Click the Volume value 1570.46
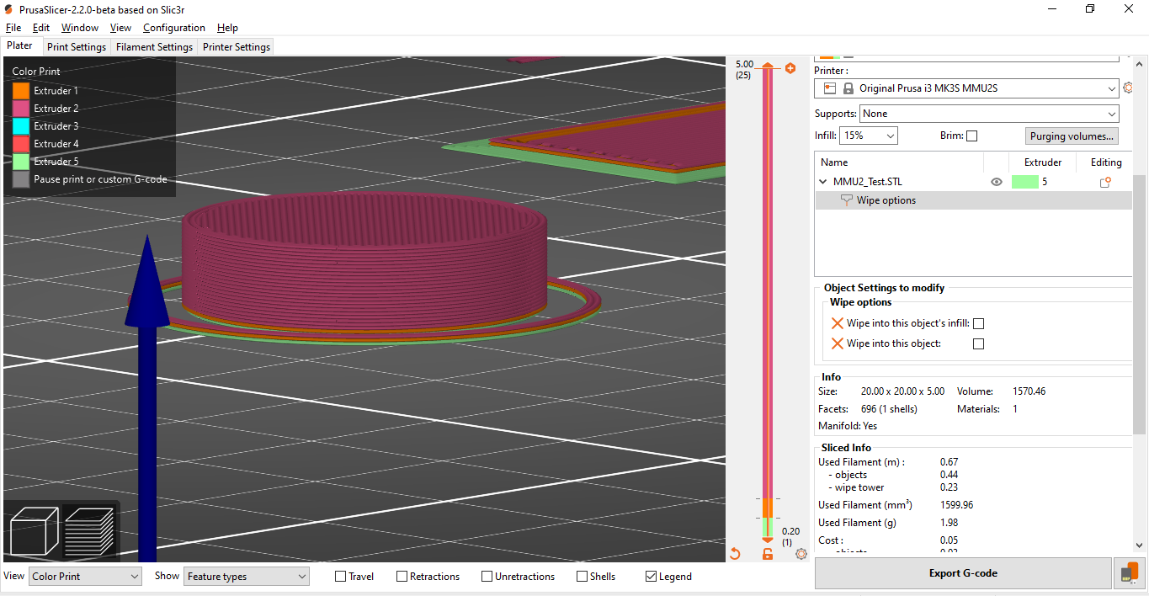This screenshot has height=596, width=1149. [x=1029, y=391]
